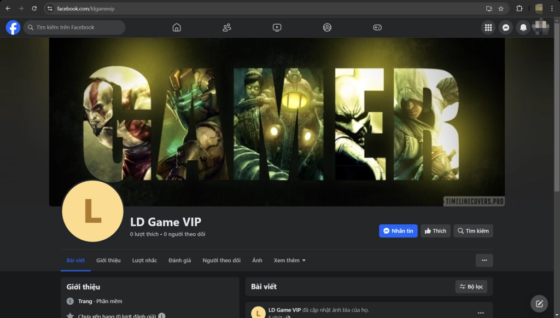Click the LD Game VIP profile picture

(92, 211)
